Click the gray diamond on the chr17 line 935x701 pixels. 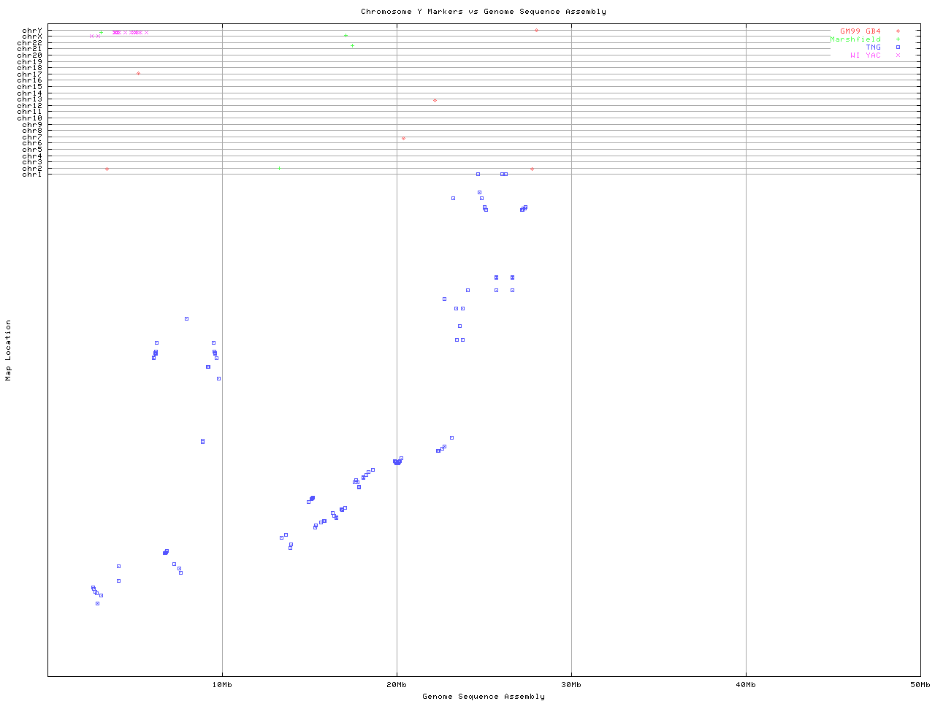tap(138, 74)
